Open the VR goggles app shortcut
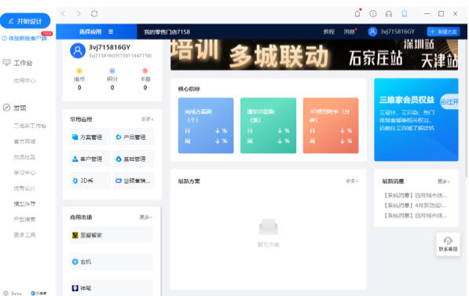This screenshot has width=469, height=296. coord(134,181)
